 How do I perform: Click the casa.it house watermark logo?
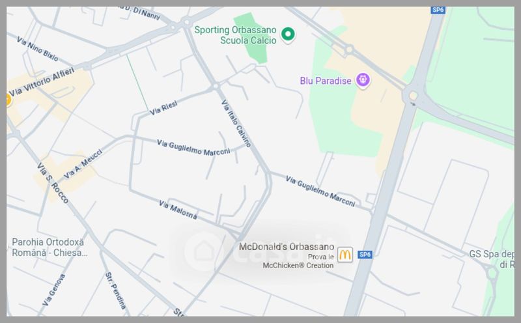pyautogui.click(x=203, y=251)
